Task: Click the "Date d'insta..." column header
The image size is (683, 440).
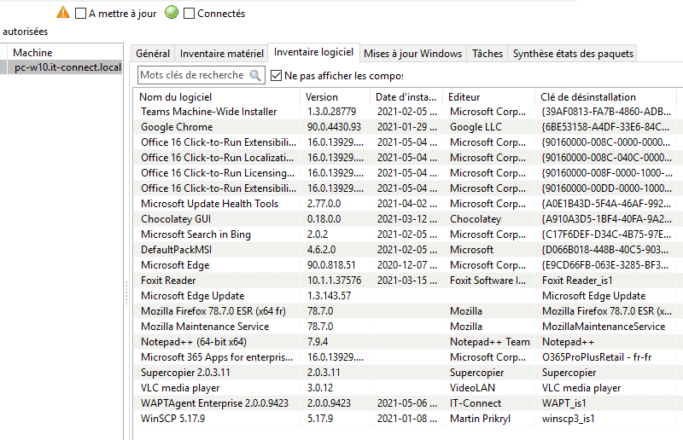Action: pyautogui.click(x=407, y=96)
